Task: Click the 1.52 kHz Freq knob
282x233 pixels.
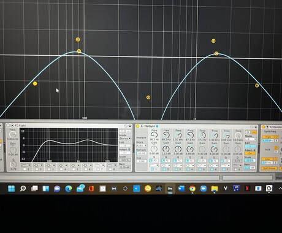Action: (178, 135)
